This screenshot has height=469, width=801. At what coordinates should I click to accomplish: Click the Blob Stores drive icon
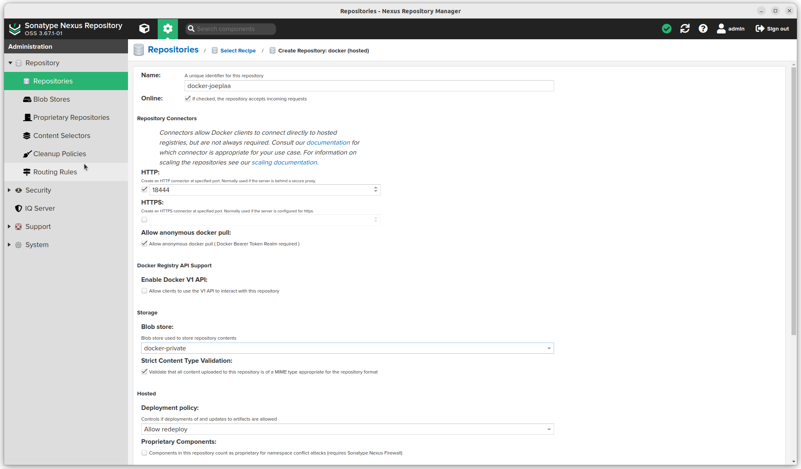pyautogui.click(x=27, y=99)
